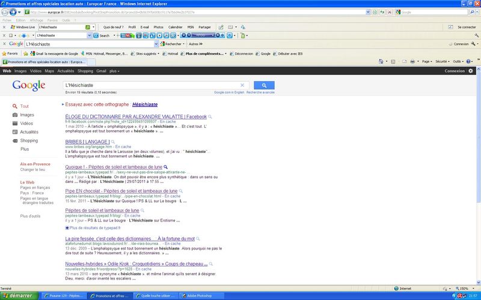The height and width of the screenshot is (300, 481).
Task: Open Pipe EN chocolat result link
Action: point(121,191)
